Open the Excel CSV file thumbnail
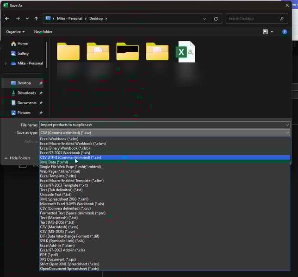Viewport: 298px width, 277px height. (186, 52)
